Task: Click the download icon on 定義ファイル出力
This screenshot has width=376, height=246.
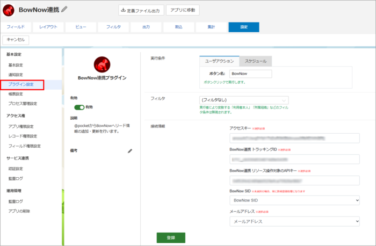Action: point(123,10)
